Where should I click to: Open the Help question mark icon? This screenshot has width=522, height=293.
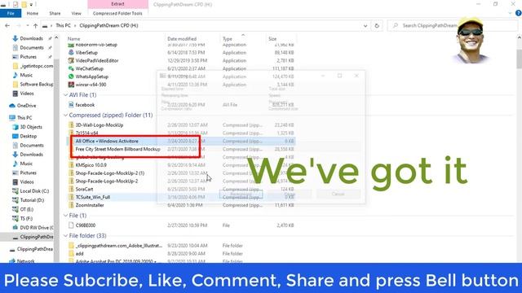pos(519,13)
